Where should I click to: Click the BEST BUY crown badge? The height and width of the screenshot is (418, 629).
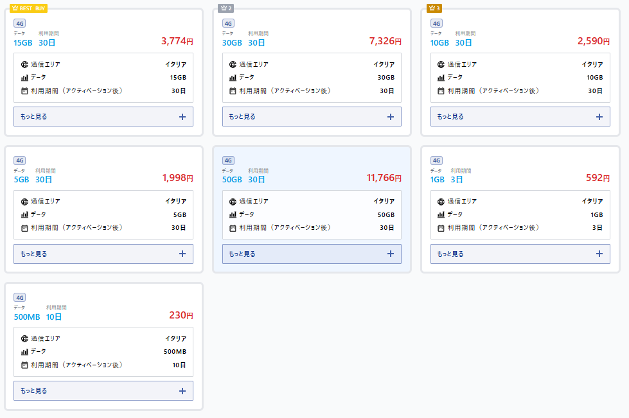coord(29,8)
